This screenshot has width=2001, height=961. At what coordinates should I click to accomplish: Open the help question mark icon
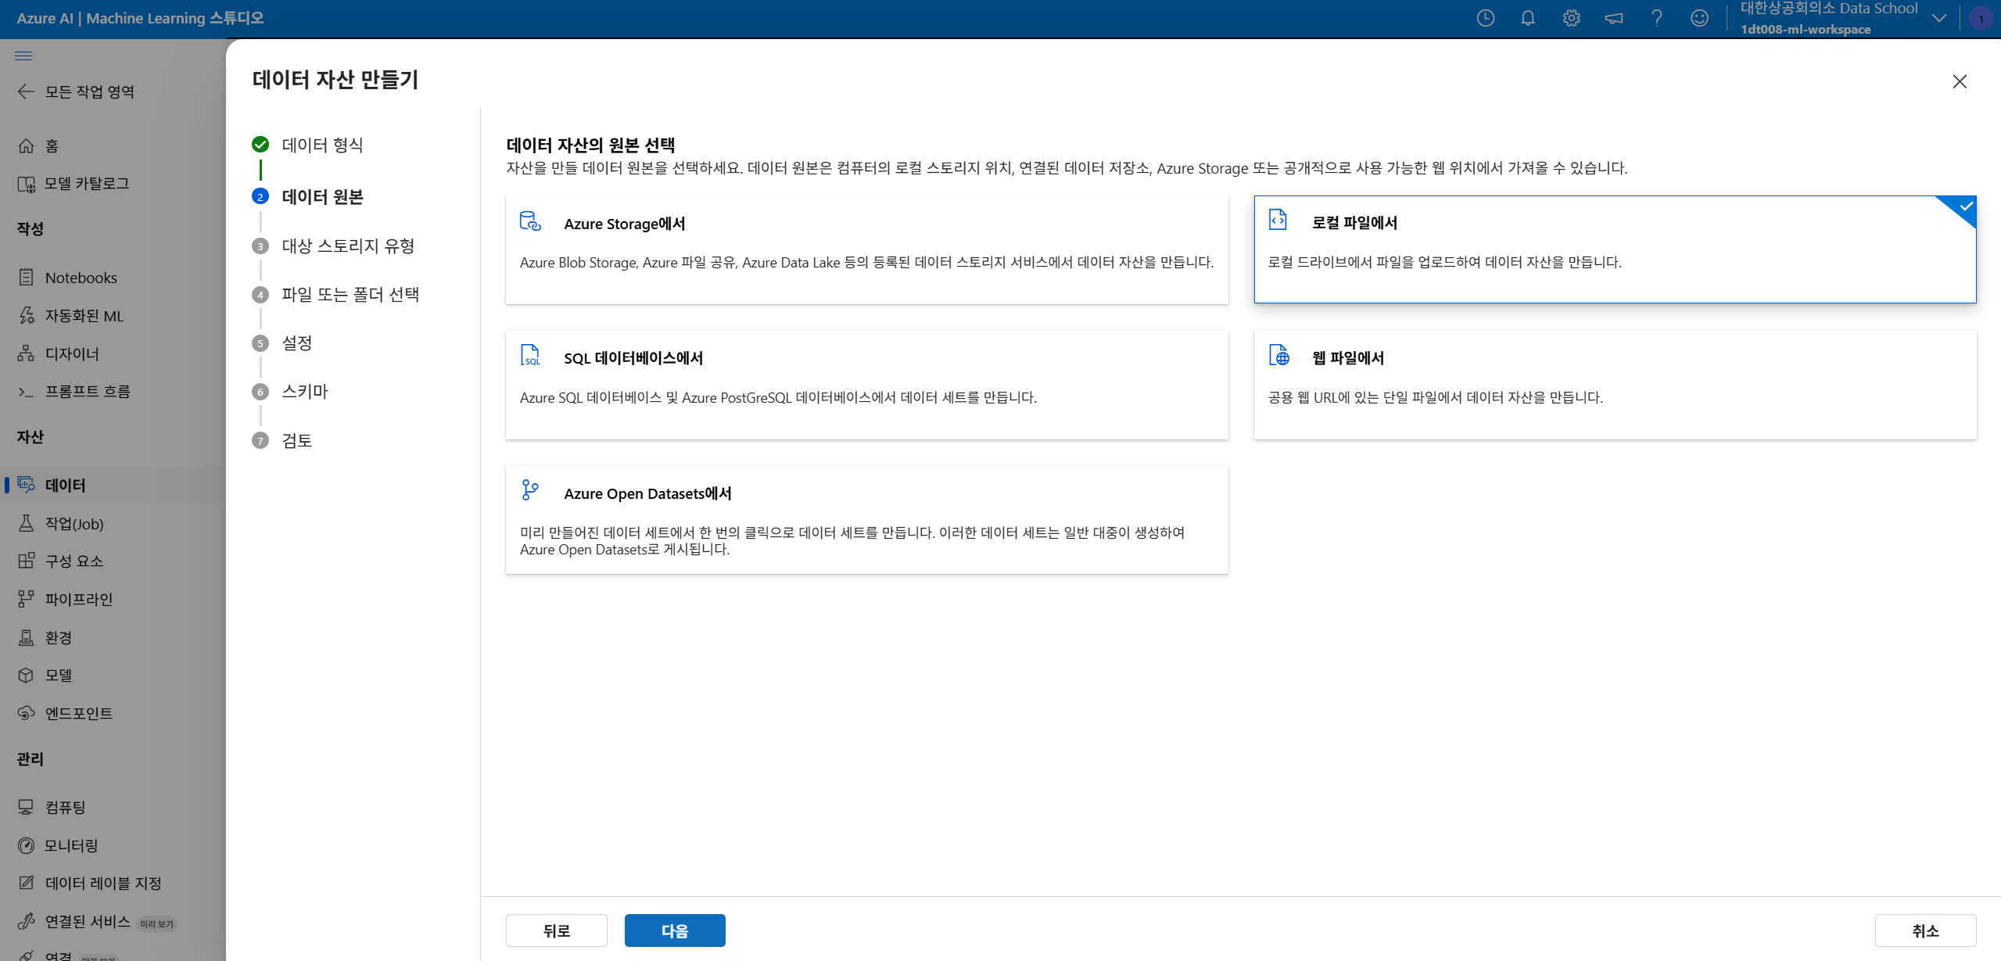pos(1657,18)
